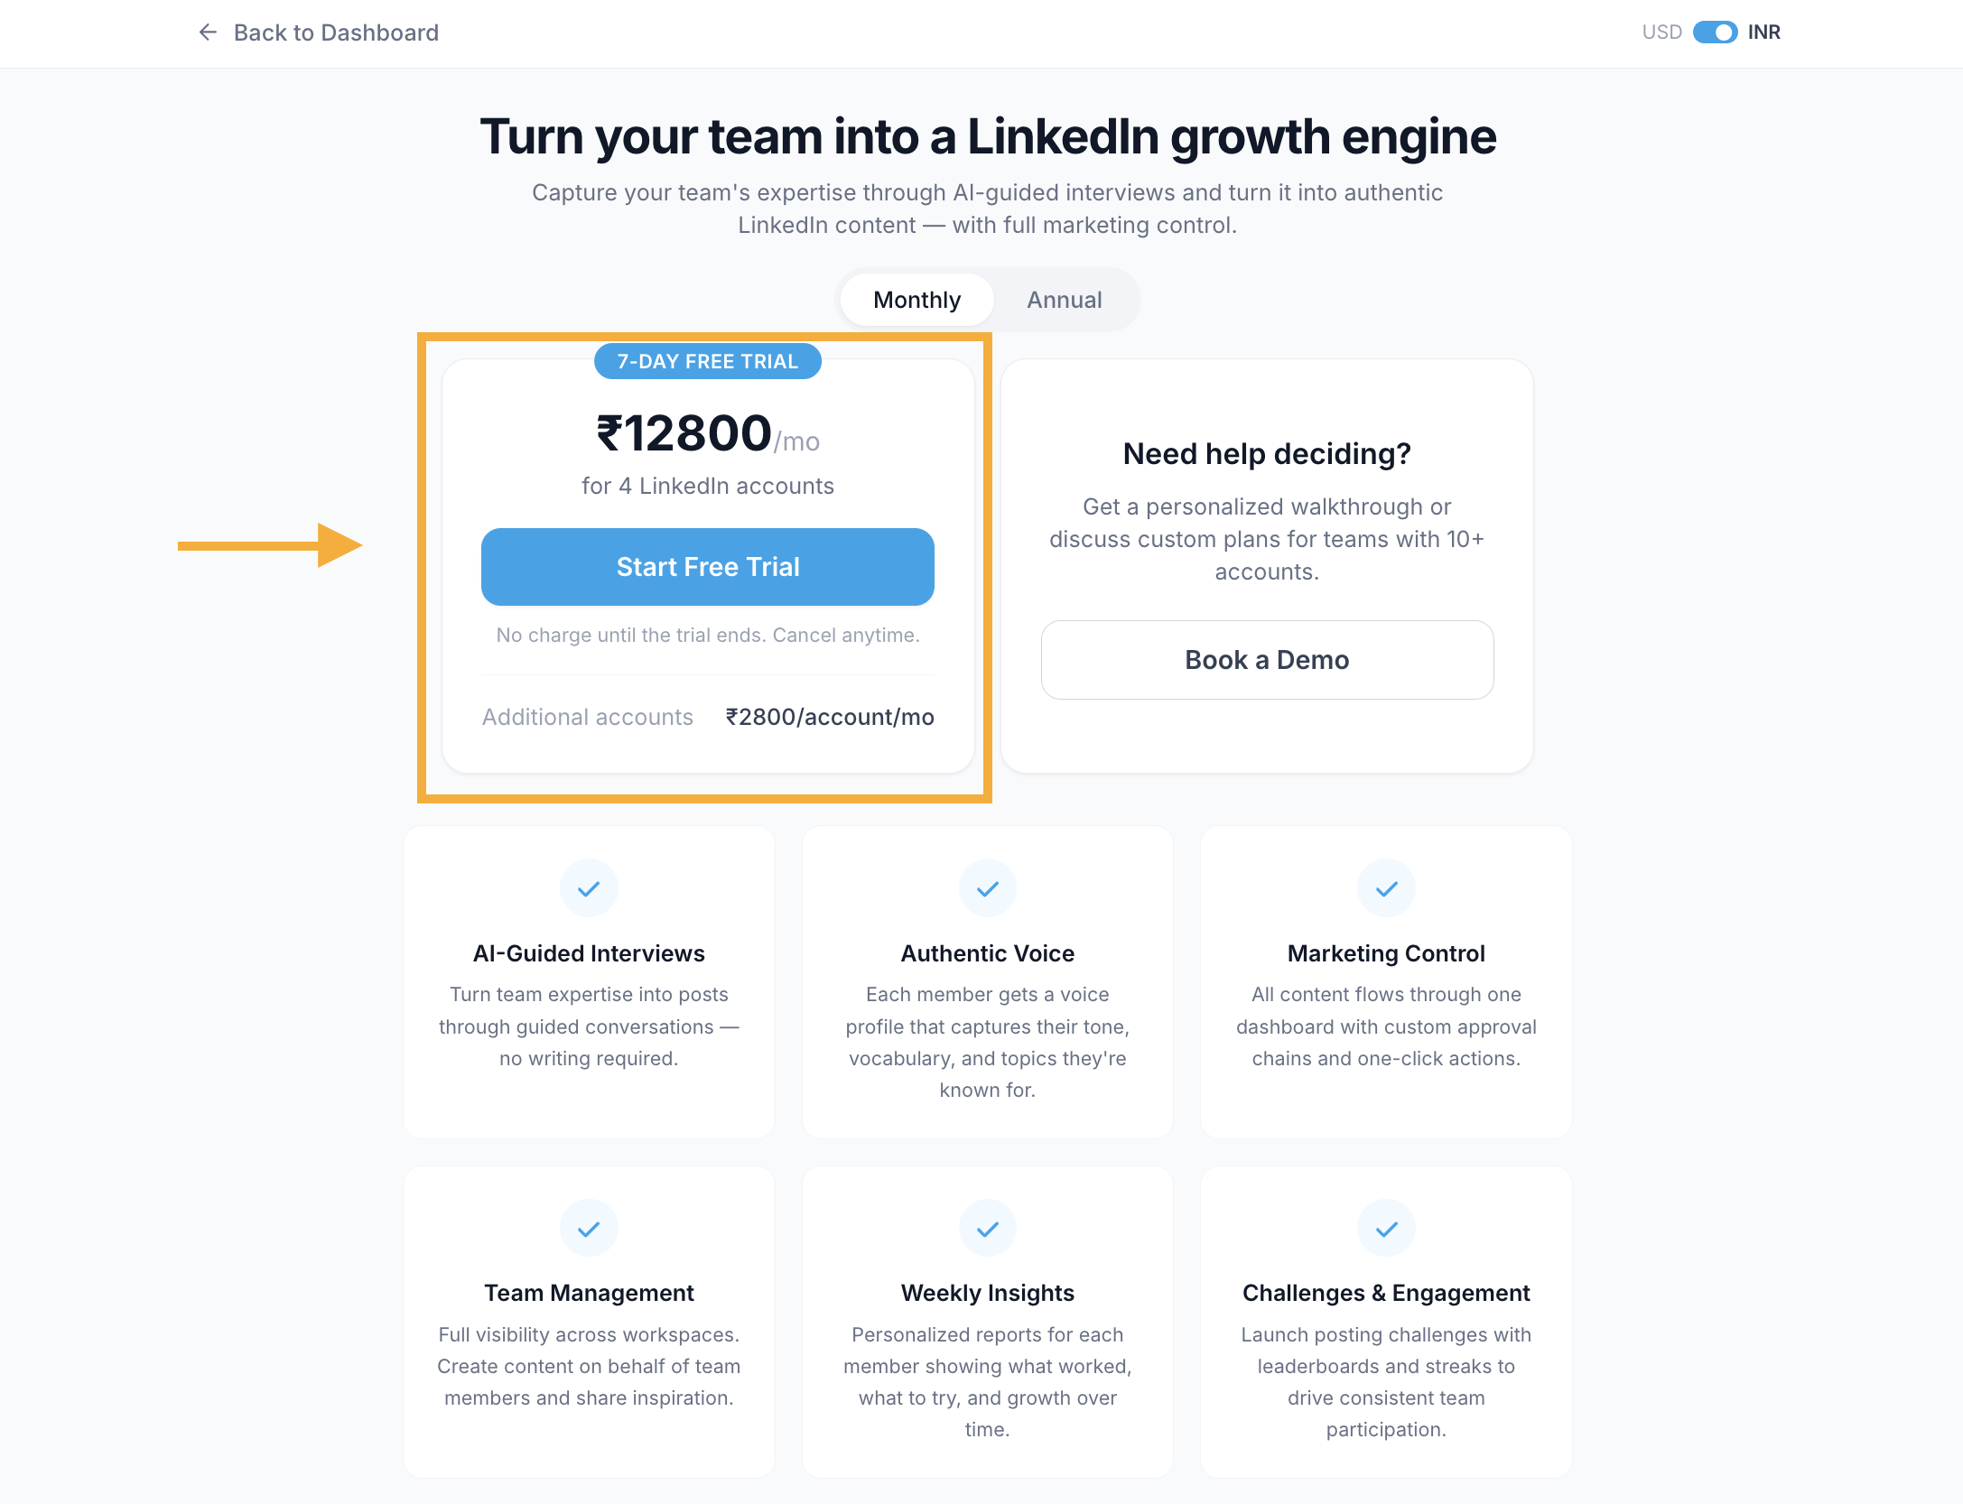Click the Weekly Insights checkmark icon
Viewport: 1963px width, 1504px height.
(988, 1228)
